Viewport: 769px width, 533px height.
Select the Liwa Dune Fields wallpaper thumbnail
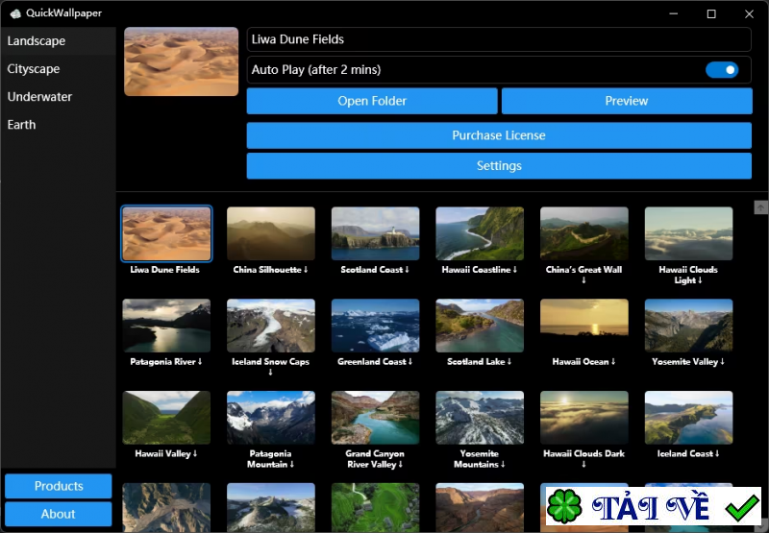tap(166, 233)
